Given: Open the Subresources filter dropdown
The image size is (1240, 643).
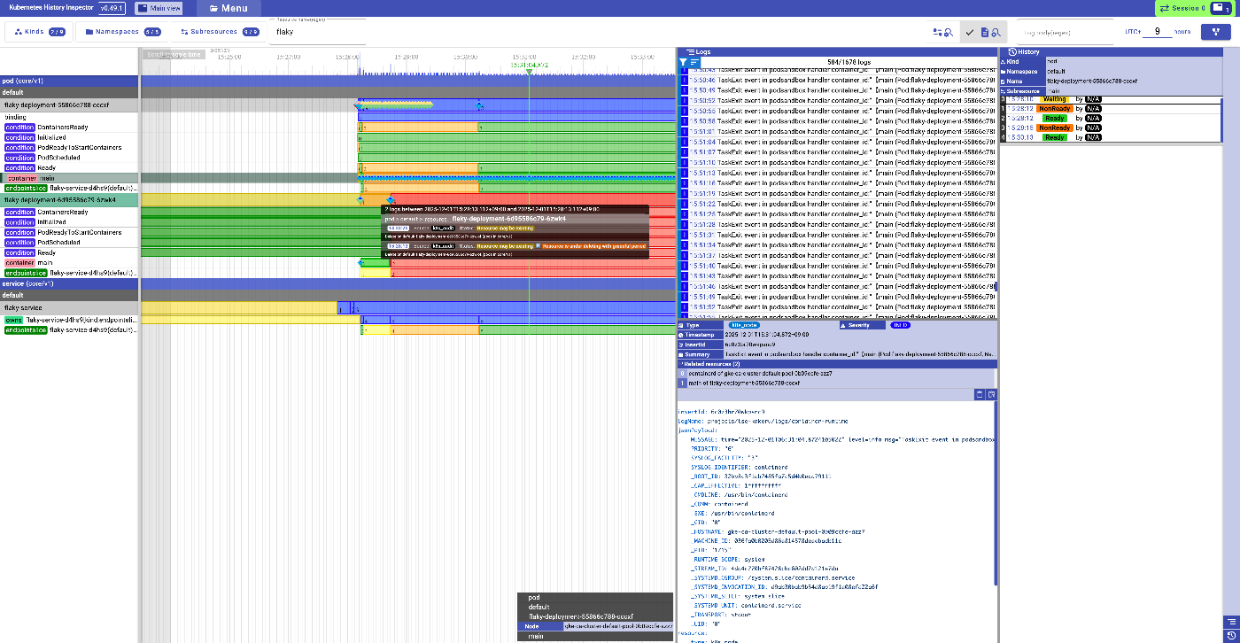Looking at the screenshot, I should tap(219, 32).
